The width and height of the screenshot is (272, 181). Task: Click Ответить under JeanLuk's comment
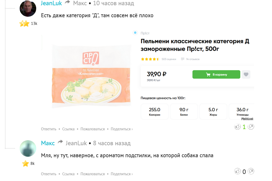pyautogui.click(x=49, y=129)
